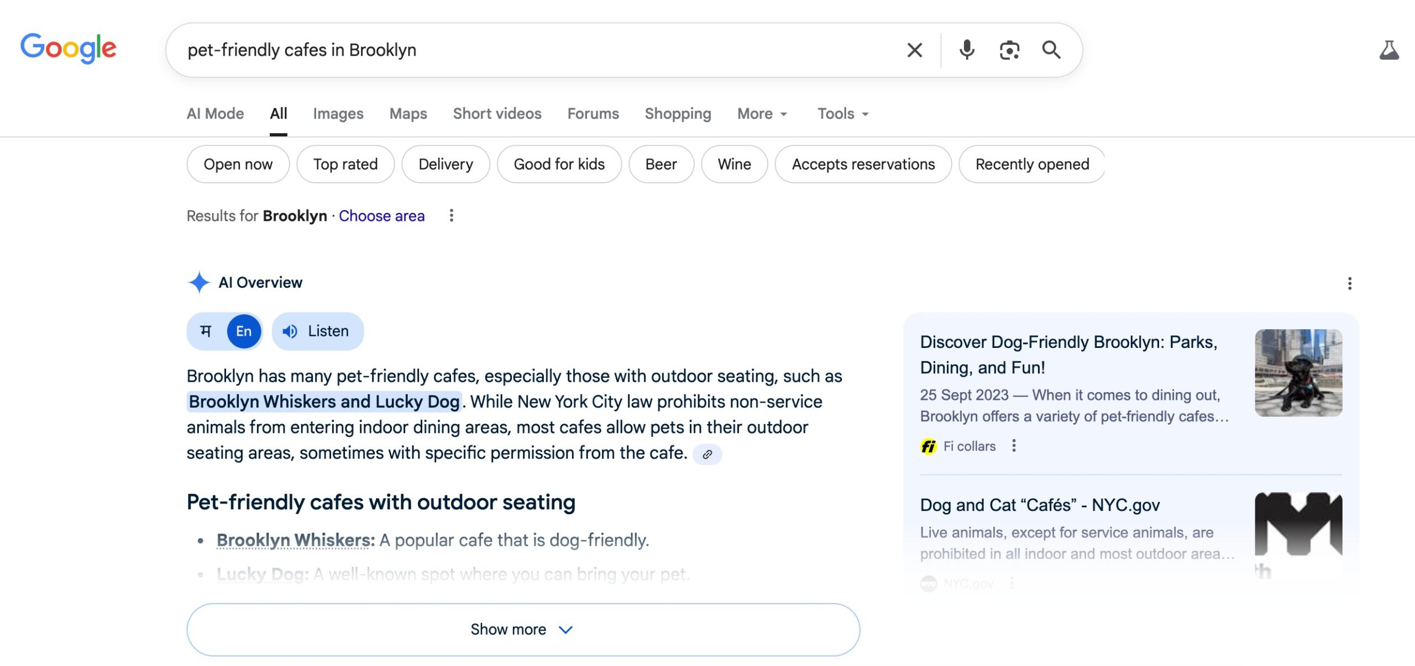This screenshot has height=666, width=1415.
Task: Expand AI Overview with Show more
Action: [523, 630]
